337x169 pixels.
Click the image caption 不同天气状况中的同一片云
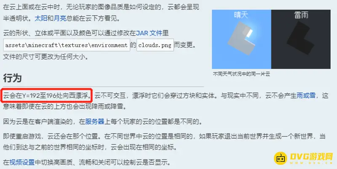[241, 74]
